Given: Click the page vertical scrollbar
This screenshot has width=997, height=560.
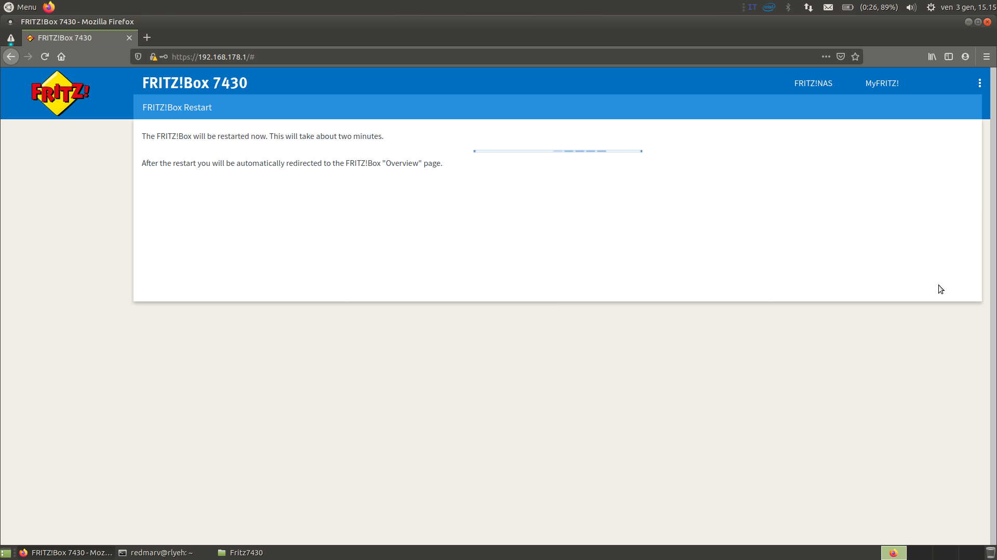Looking at the screenshot, I should 993,306.
